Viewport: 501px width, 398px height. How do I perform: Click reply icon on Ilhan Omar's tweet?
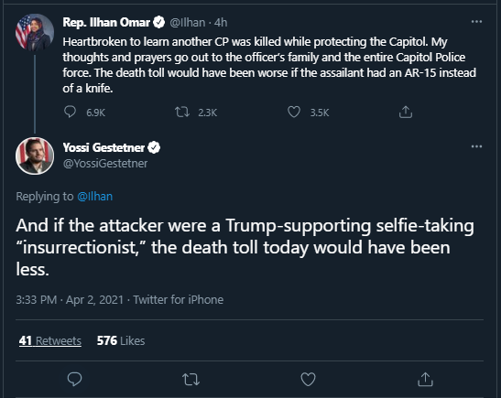[70, 112]
